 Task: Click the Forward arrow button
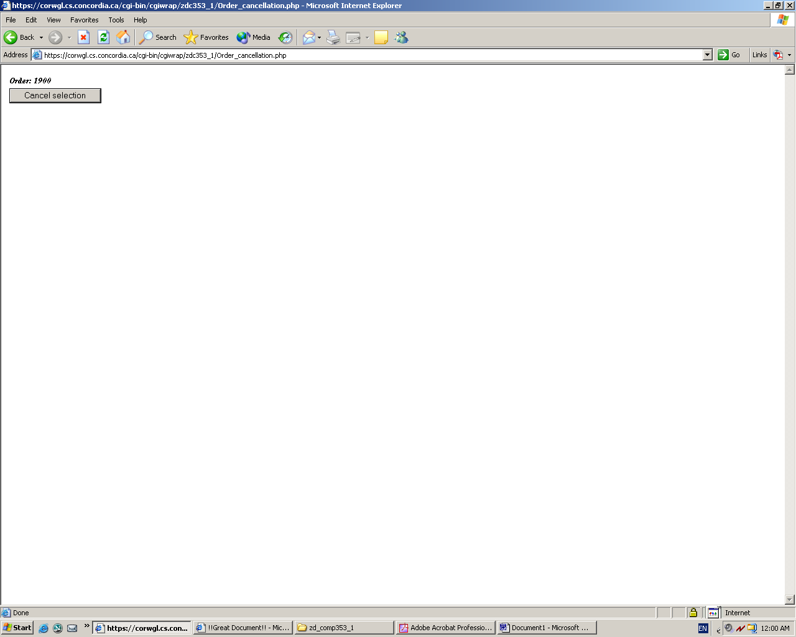pos(55,37)
